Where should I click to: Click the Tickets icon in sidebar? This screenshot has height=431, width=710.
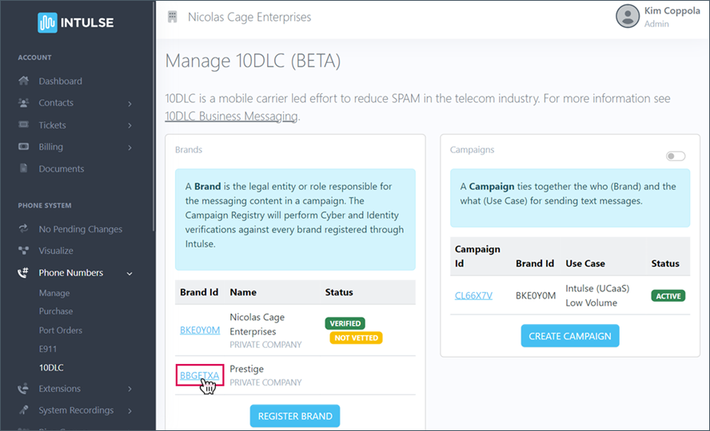coord(23,125)
